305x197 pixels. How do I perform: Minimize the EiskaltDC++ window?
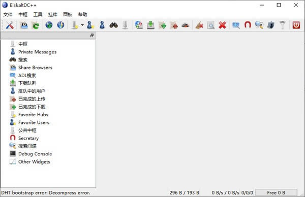(262, 5)
